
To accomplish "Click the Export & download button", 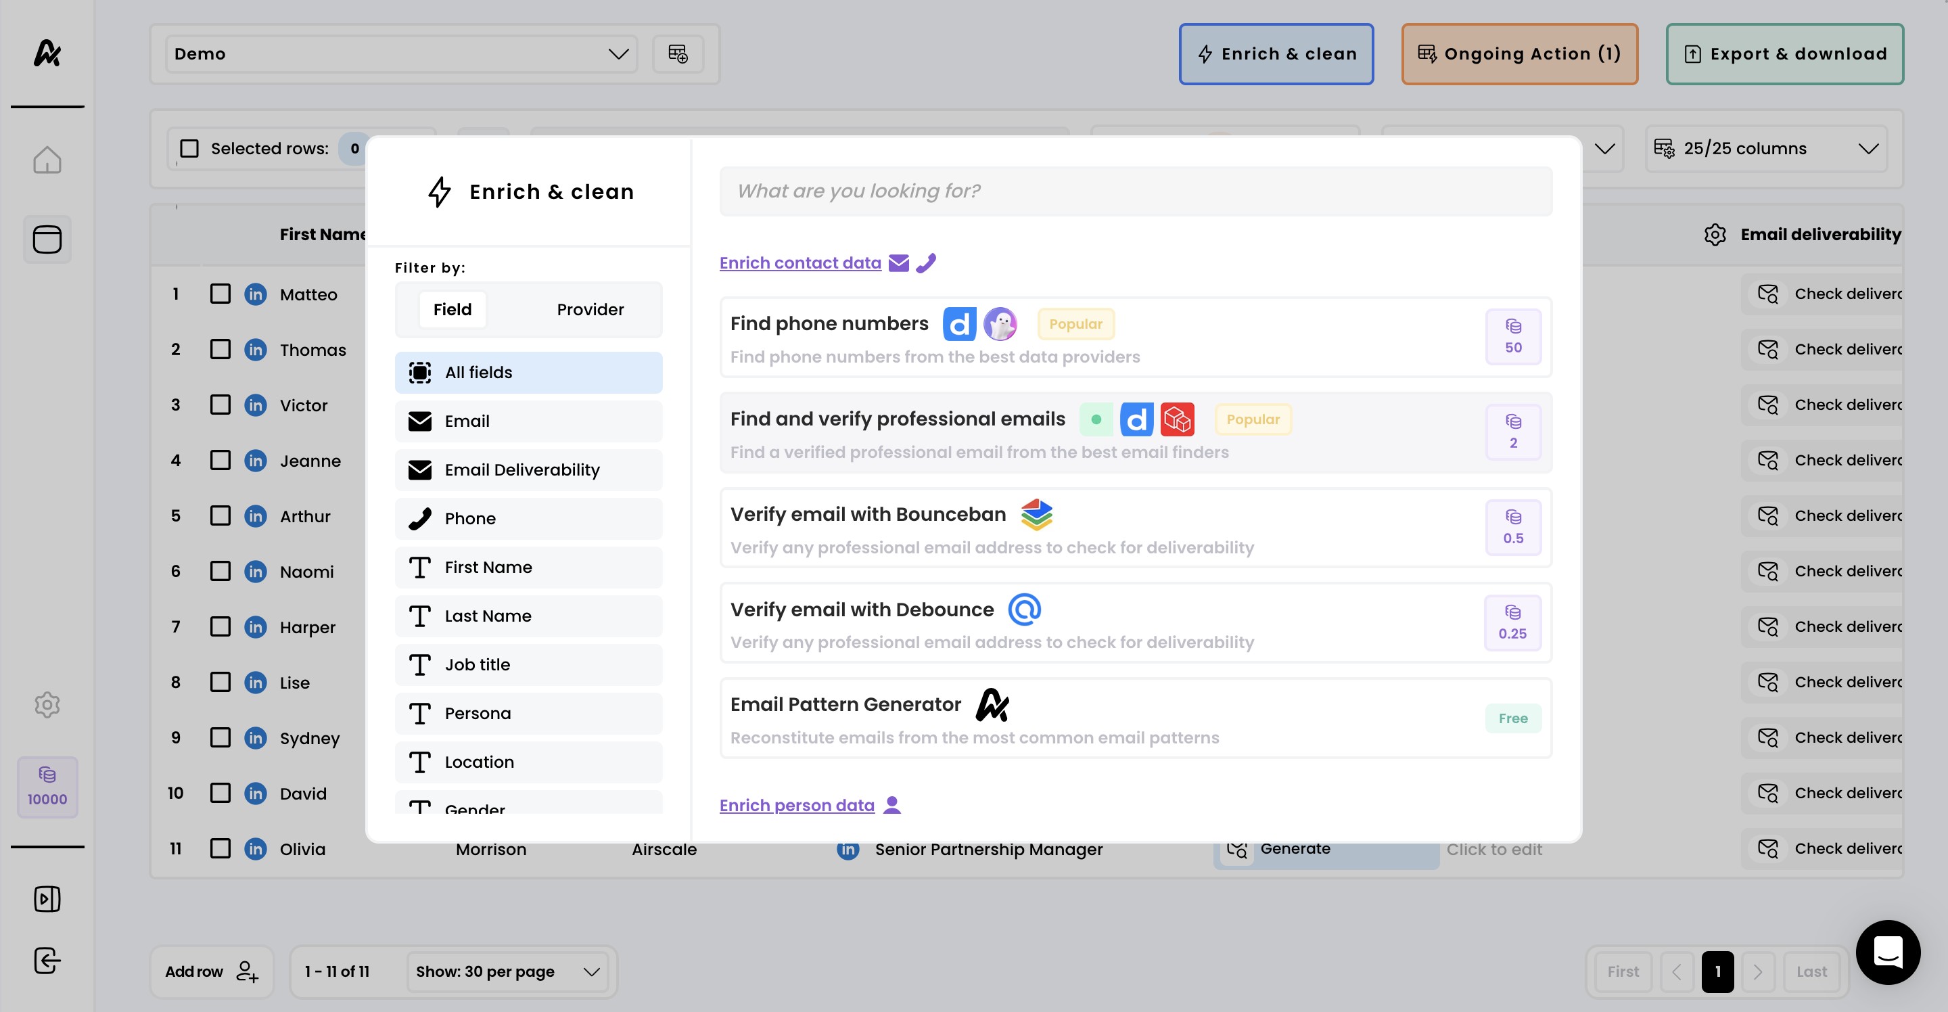I will pos(1785,53).
